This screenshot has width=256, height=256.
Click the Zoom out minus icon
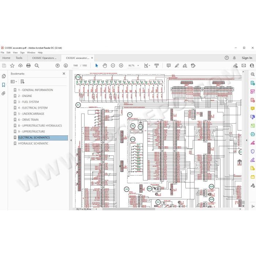(x=113, y=65)
